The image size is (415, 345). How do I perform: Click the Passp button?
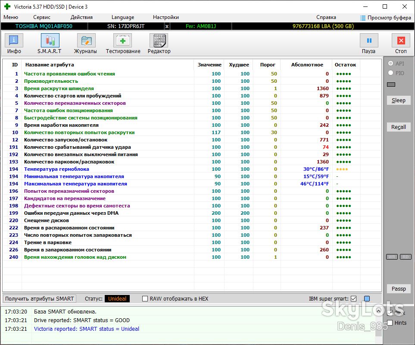point(398,289)
